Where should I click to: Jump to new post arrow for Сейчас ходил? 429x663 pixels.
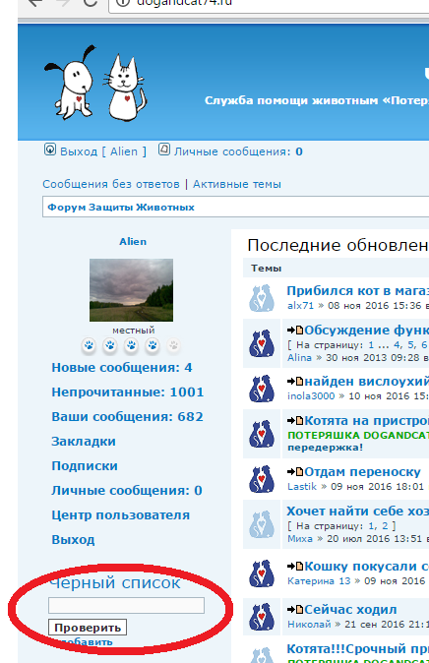coord(295,609)
